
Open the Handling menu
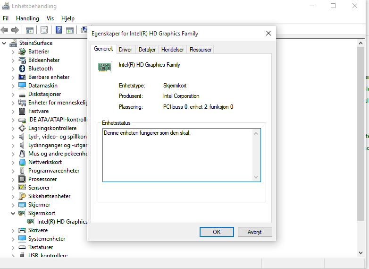27,18
